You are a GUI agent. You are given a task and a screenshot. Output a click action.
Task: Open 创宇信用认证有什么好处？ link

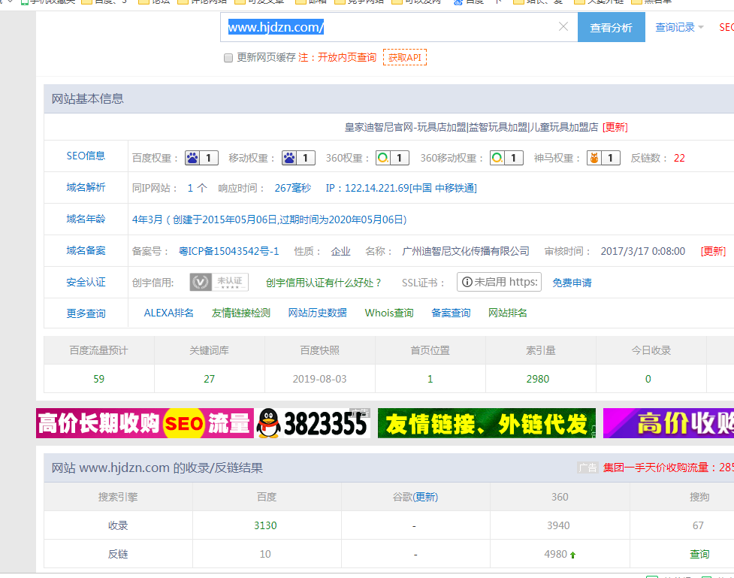pos(324,283)
